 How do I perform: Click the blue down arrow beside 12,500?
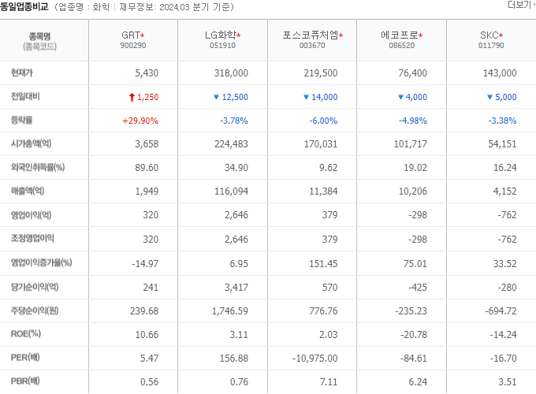(x=216, y=97)
